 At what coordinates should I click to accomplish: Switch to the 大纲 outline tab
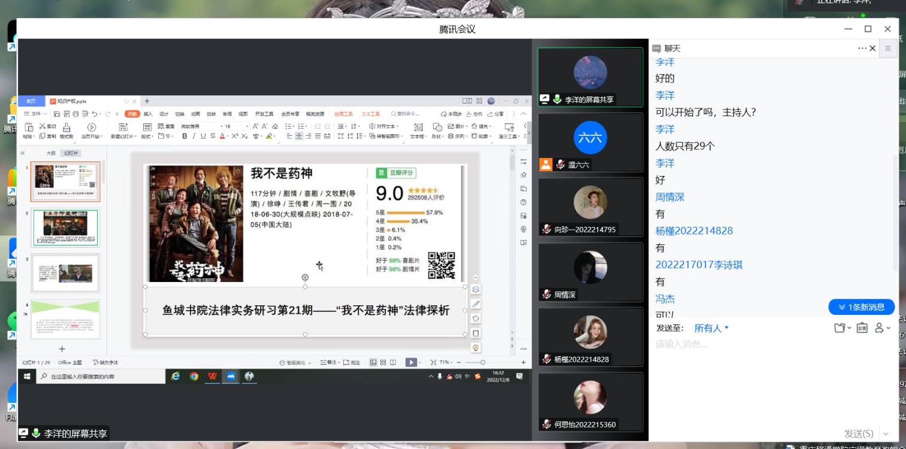point(51,153)
